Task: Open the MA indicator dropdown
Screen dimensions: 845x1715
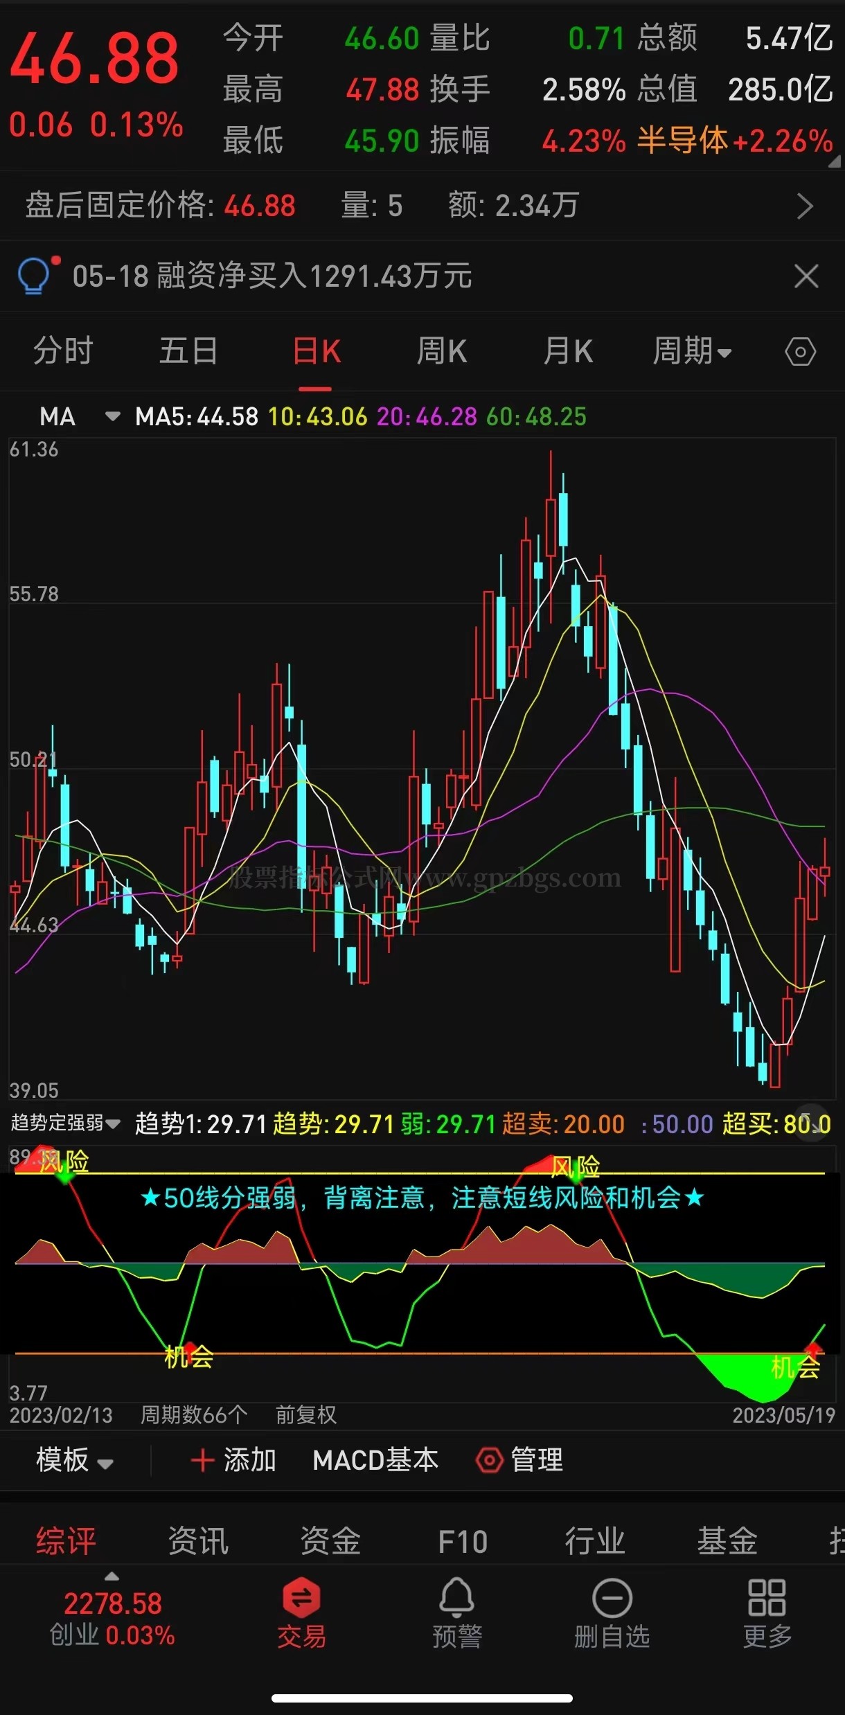Action: click(112, 416)
